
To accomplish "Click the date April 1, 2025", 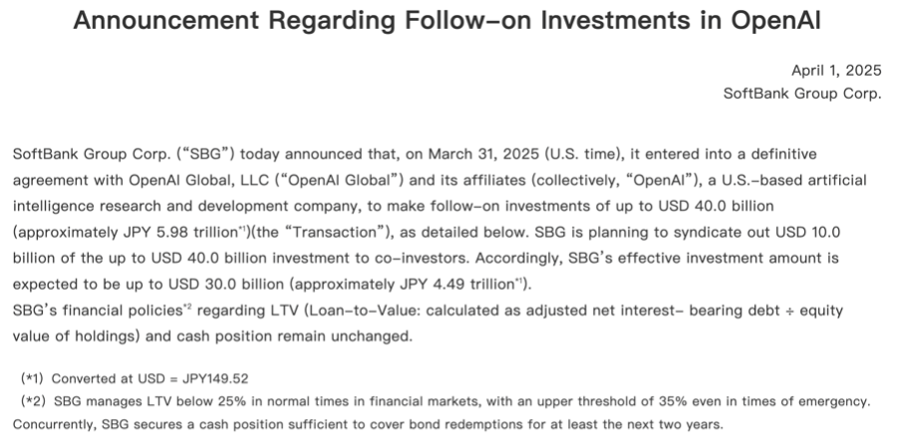I will tap(836, 71).
